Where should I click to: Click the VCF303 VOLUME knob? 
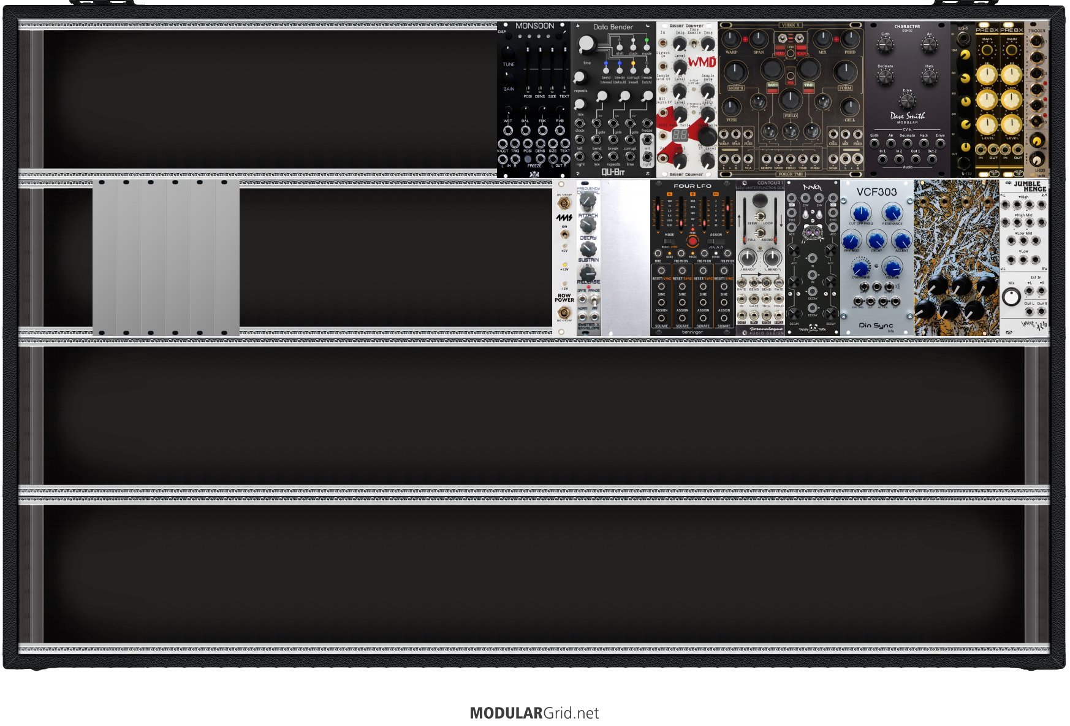click(x=892, y=267)
